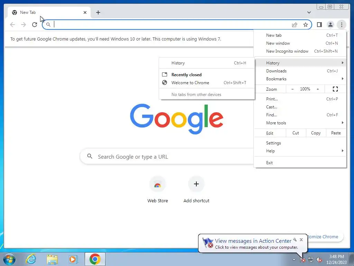Open View messages in Action Center link
Image resolution: width=354 pixels, height=266 pixels.
coord(253,241)
